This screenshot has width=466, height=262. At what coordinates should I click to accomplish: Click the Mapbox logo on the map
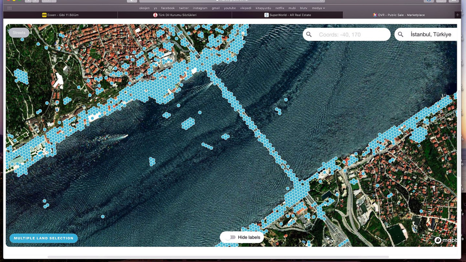[445, 240]
